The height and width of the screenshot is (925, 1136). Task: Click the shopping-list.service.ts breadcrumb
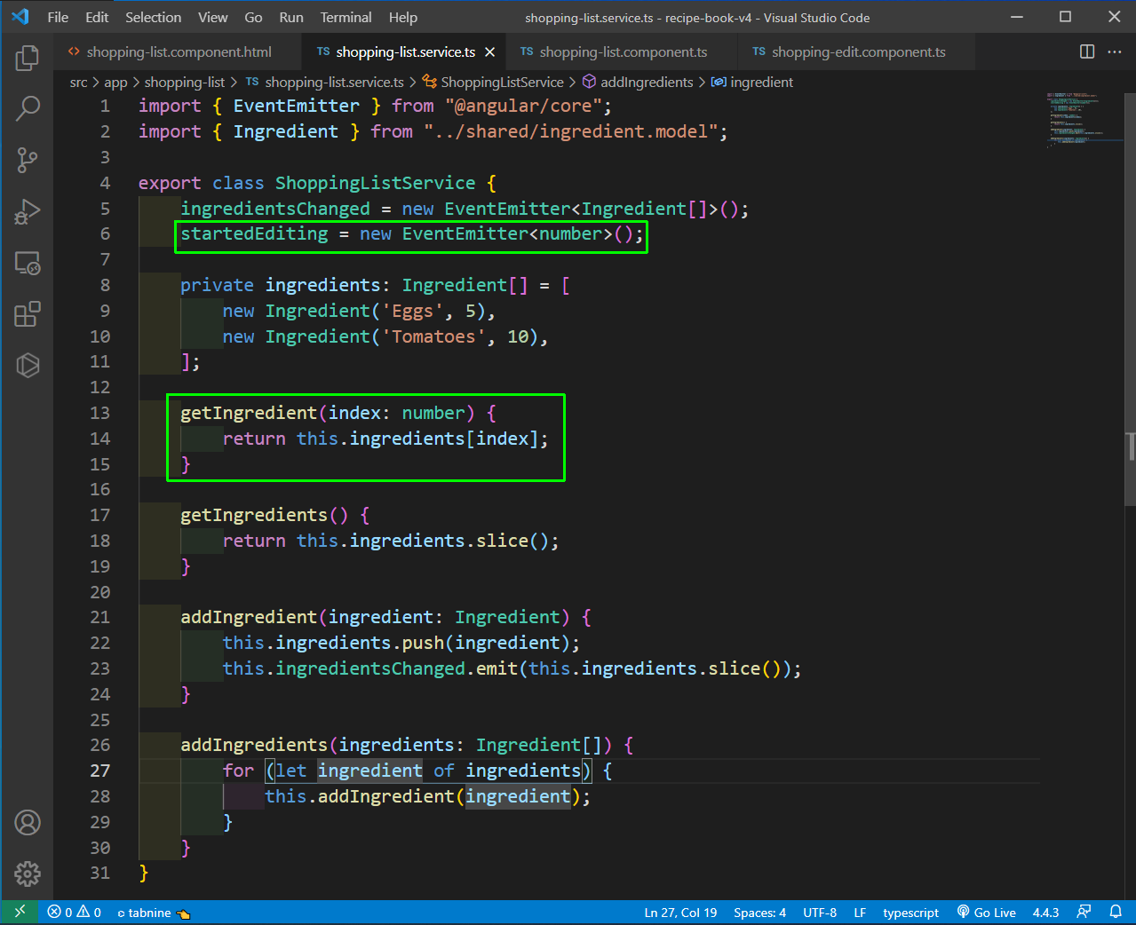325,82
